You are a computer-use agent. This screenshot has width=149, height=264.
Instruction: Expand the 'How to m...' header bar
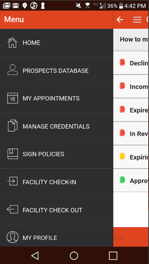point(131,40)
